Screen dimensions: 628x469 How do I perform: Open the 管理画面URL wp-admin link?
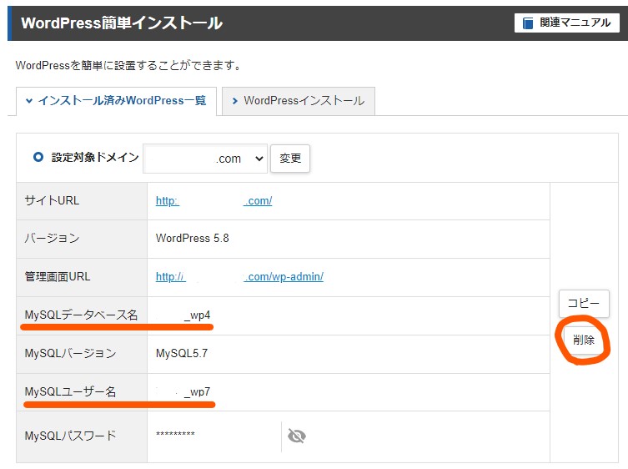239,276
